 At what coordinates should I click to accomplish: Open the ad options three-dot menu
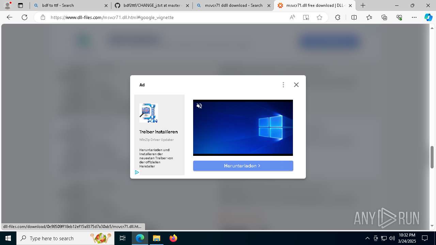point(283,85)
